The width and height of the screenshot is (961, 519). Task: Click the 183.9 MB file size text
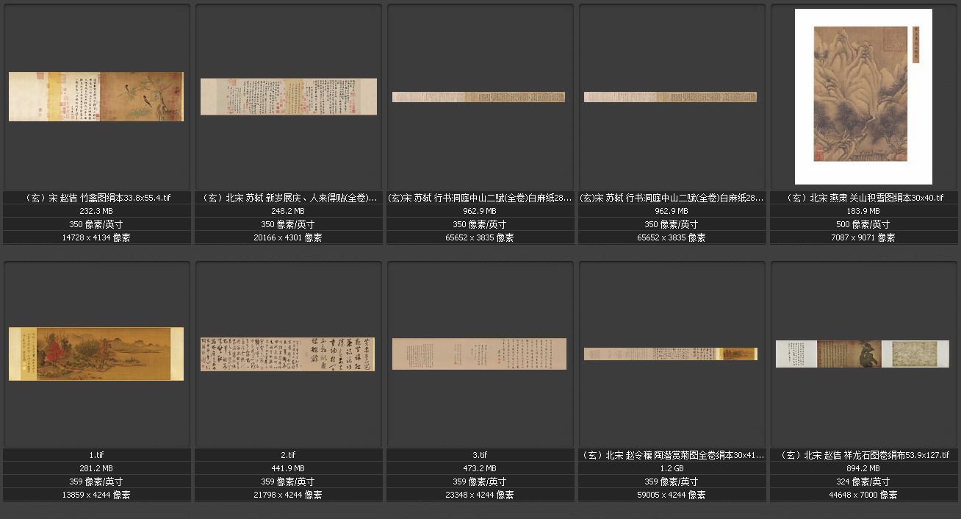[x=864, y=211]
